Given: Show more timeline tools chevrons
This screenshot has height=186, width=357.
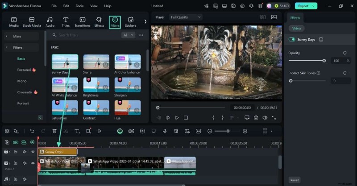Looking at the screenshot, I should point(100,131).
